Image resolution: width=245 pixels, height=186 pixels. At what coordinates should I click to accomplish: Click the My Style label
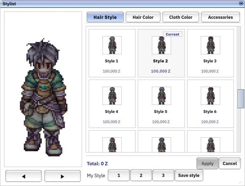point(96,176)
